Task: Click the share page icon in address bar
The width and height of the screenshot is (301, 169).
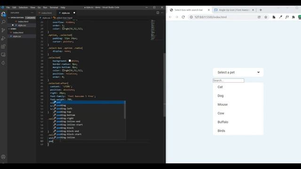Action: tap(259, 17)
